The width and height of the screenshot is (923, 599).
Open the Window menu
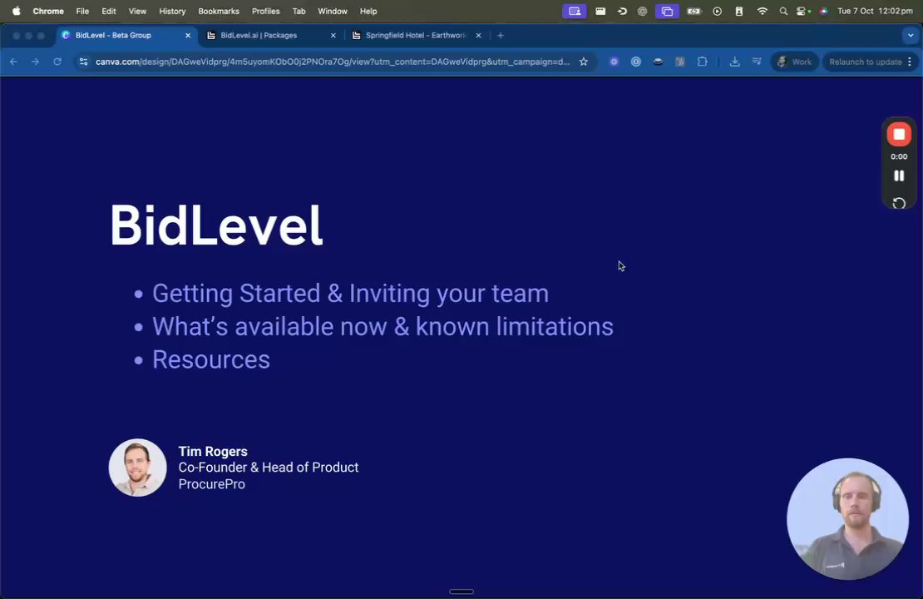[x=333, y=11]
